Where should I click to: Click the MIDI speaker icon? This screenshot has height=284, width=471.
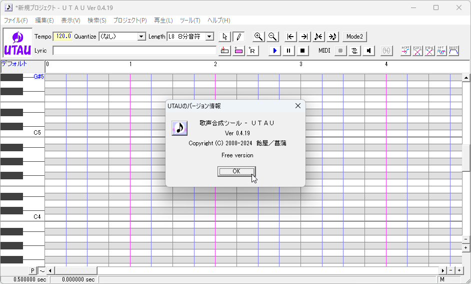tap(368, 51)
